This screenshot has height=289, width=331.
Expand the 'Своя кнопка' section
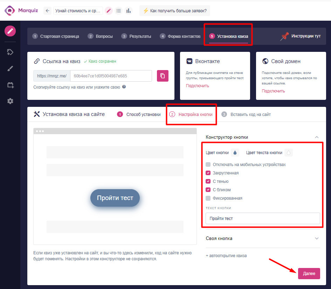point(317,239)
